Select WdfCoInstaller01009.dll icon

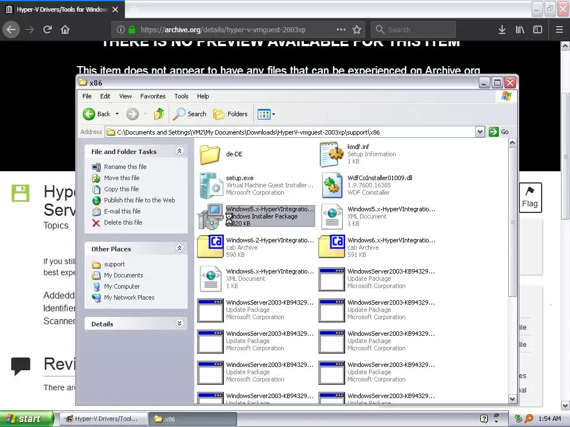coord(332,186)
